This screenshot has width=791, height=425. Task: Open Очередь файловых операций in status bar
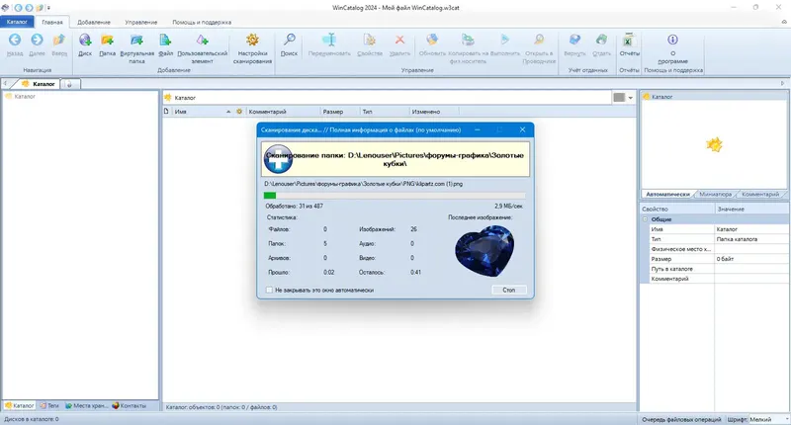tap(681, 419)
